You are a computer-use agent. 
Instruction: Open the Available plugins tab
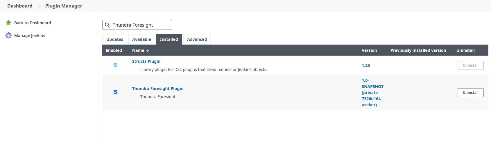141,39
